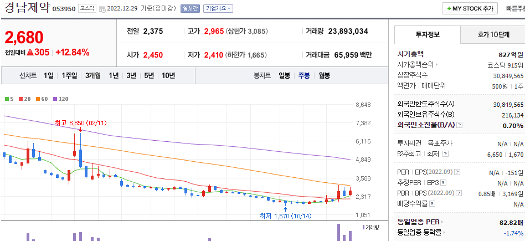Screen dimensions: 525x241
Task: Click the 시가총액 label
Action: (x=410, y=54)
